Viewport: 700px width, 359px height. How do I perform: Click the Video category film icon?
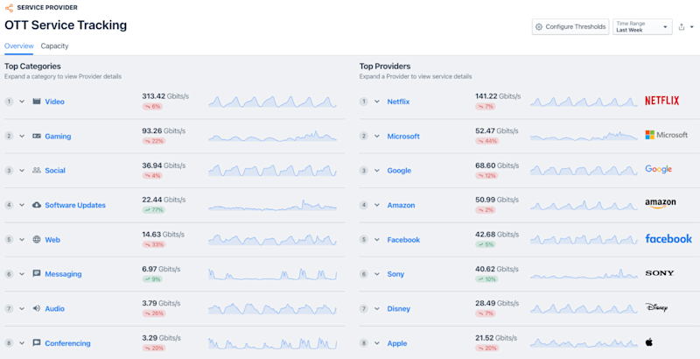37,102
